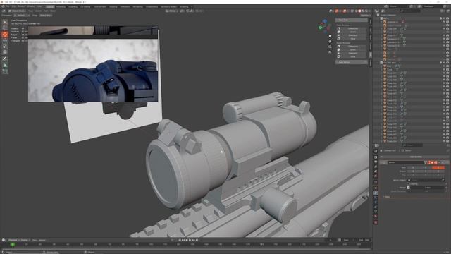This screenshot has height=254, width=451.
Task: Select the Transform tool
Action: click(5, 52)
